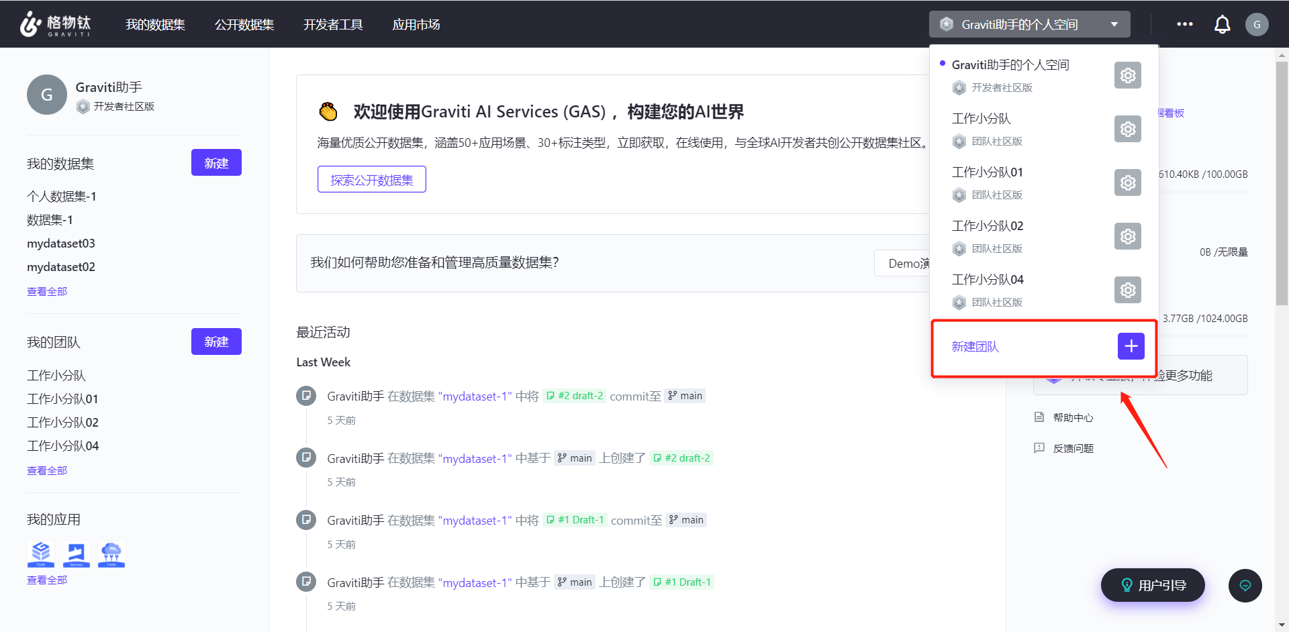Click the scrollbar down arrow
Viewport: 1289px width, 632px height.
(x=1282, y=625)
